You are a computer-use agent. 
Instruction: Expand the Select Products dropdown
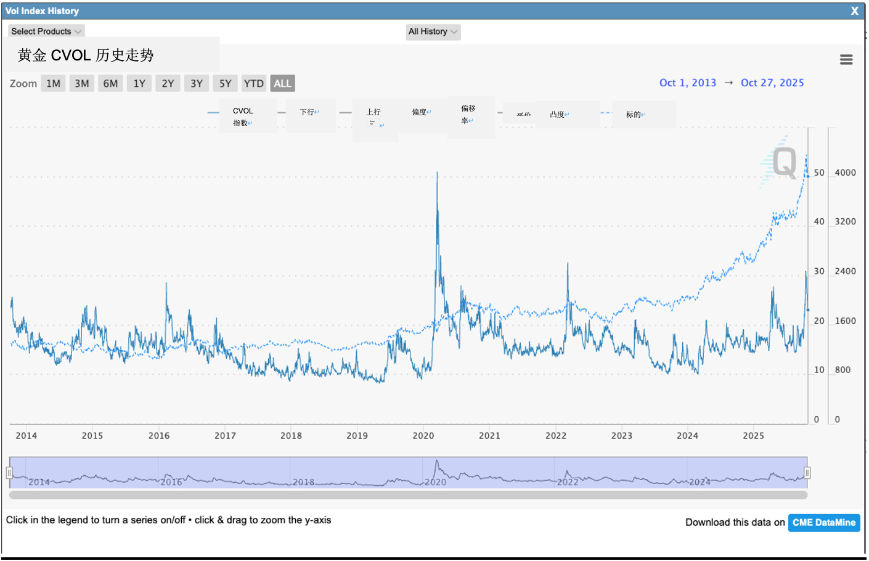pos(46,31)
